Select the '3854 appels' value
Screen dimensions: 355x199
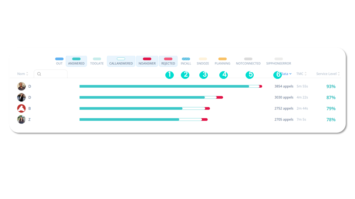click(x=284, y=86)
